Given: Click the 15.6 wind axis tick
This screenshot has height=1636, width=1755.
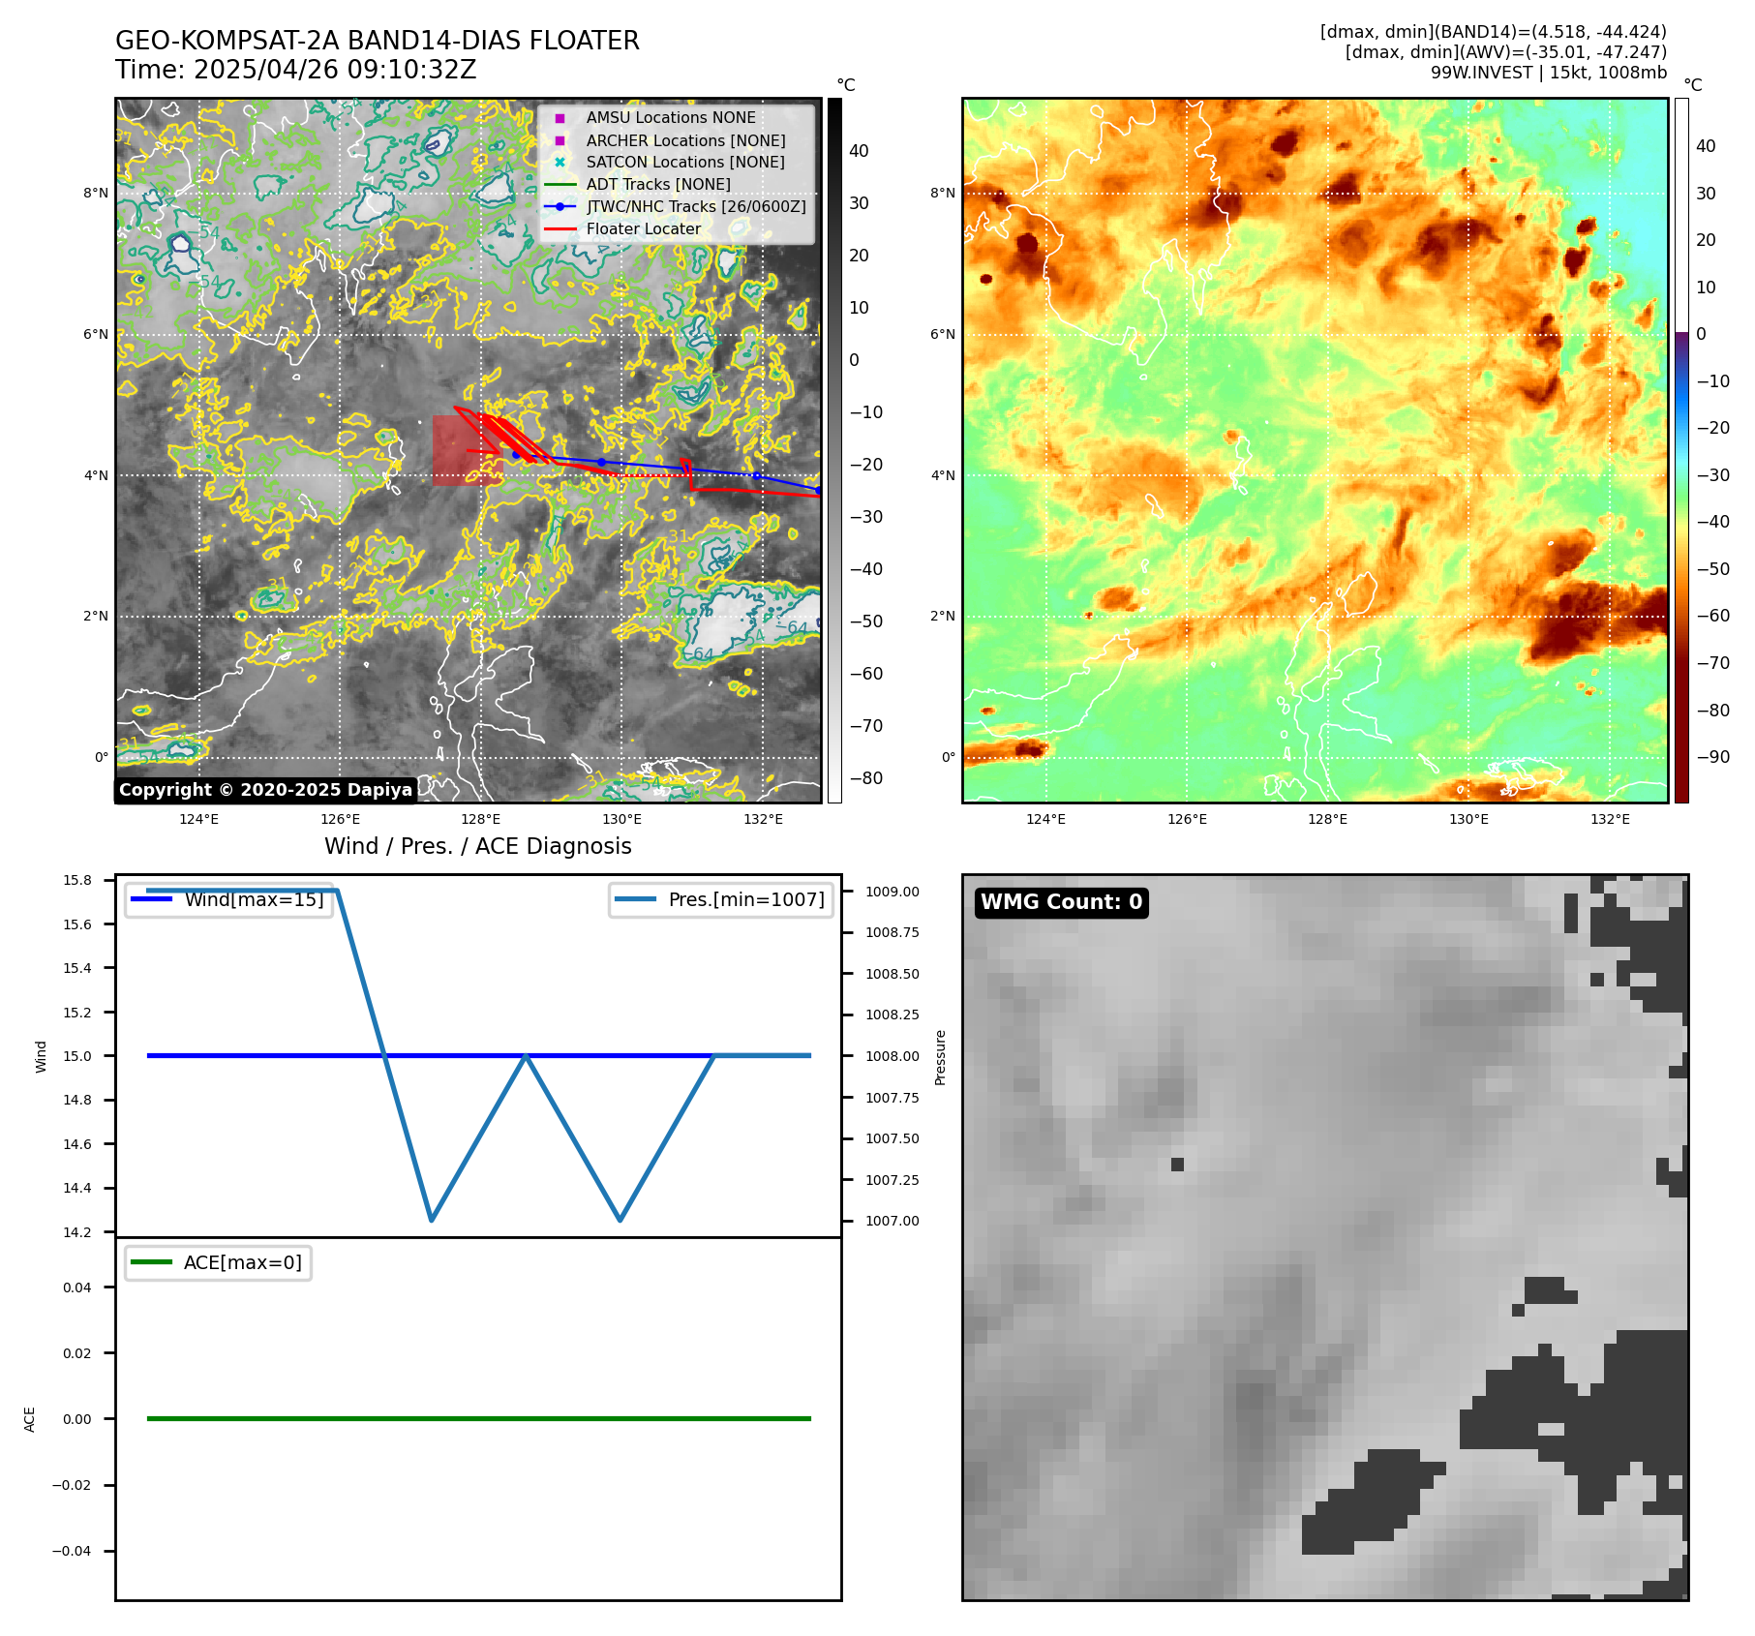Looking at the screenshot, I should tap(77, 924).
